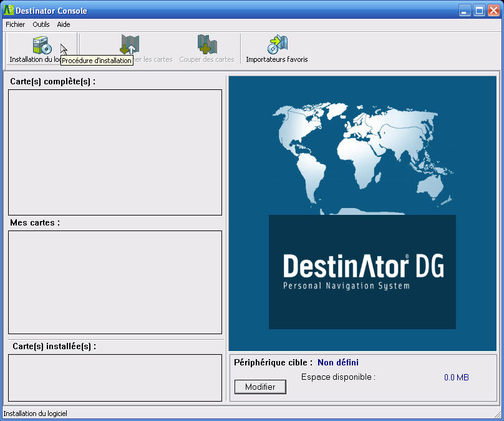Click status bar text 'Installation du logiciel'
Image resolution: width=504 pixels, height=421 pixels.
pyautogui.click(x=36, y=414)
